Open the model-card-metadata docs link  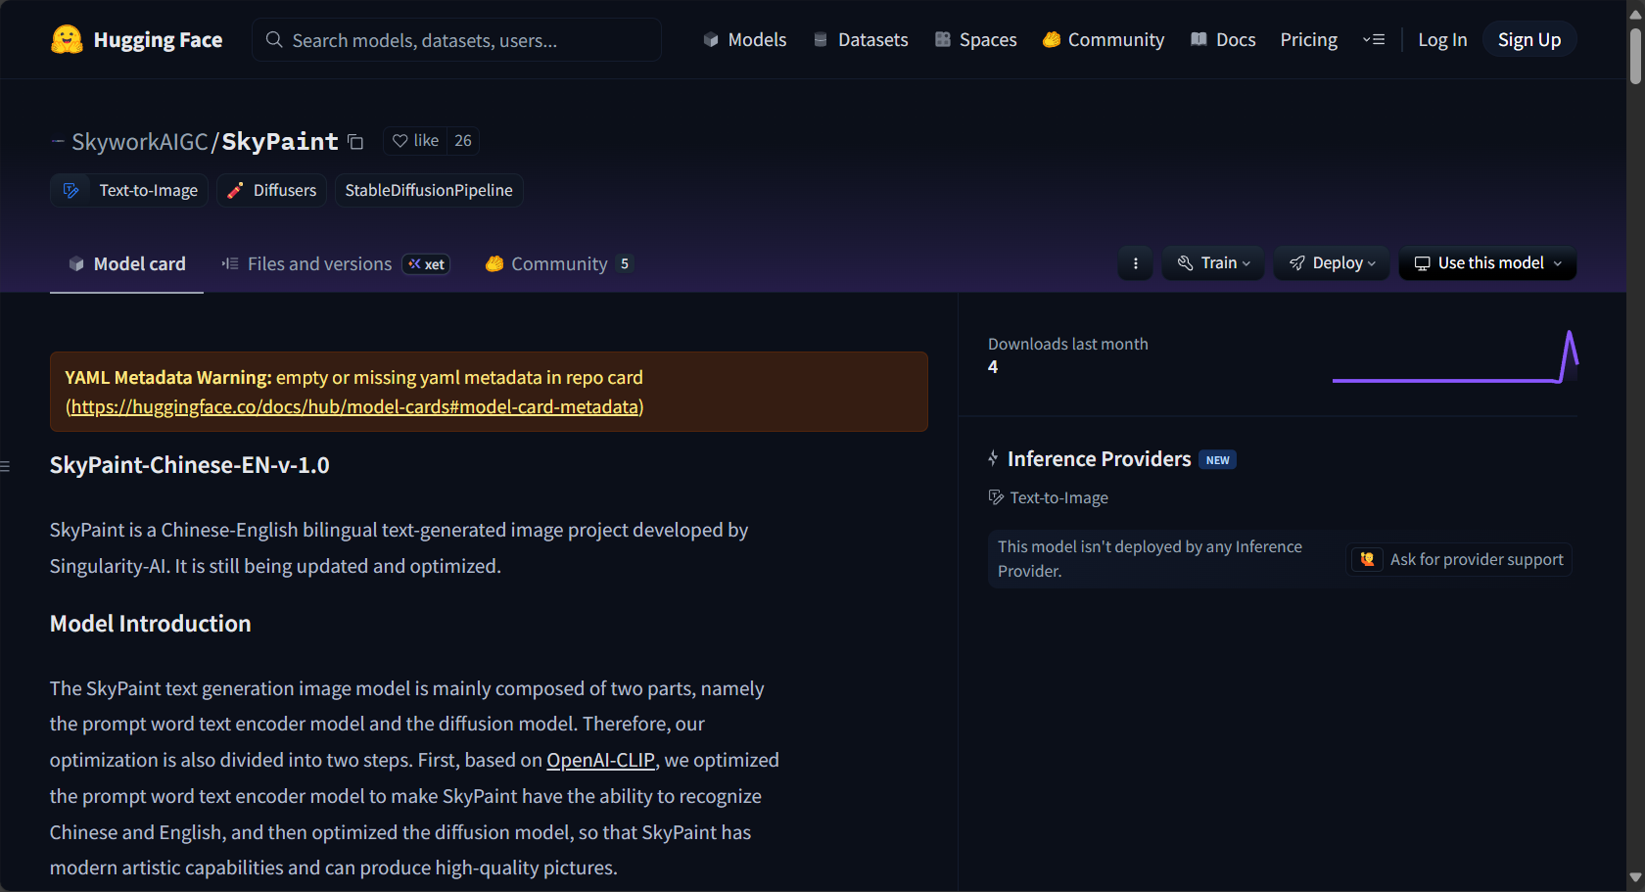coord(354,406)
